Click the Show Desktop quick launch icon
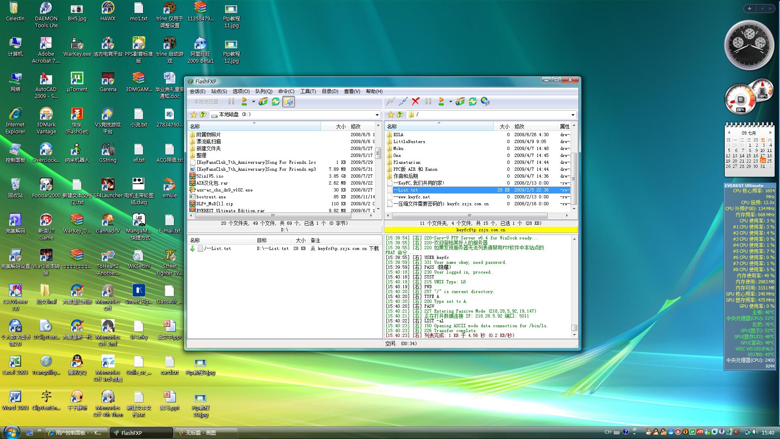780x439 pixels. 30,433
